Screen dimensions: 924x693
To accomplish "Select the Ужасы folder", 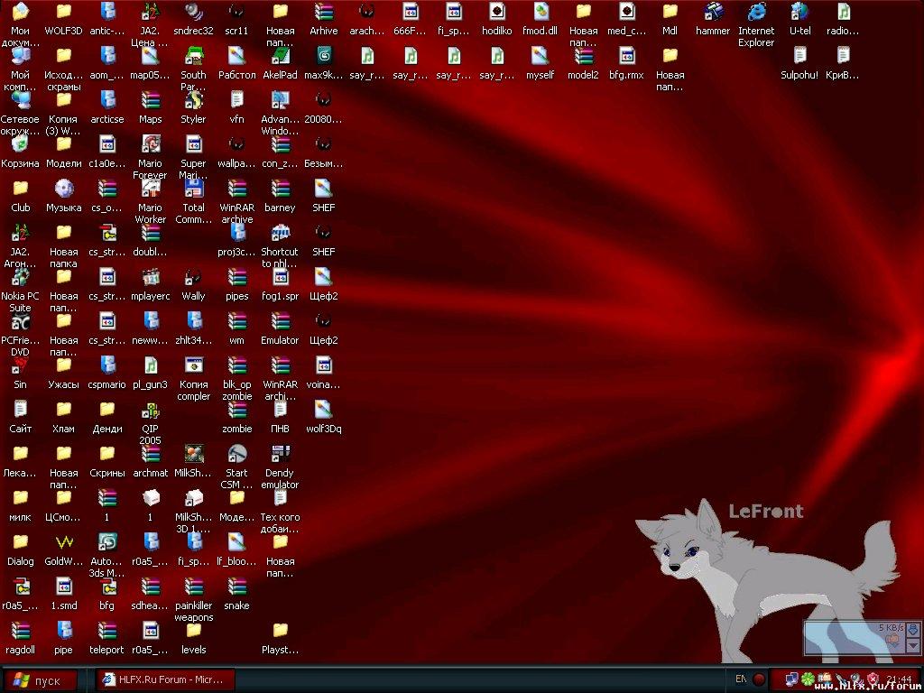I will pyautogui.click(x=64, y=365).
